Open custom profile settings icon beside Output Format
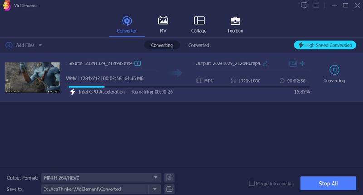 tap(169, 178)
